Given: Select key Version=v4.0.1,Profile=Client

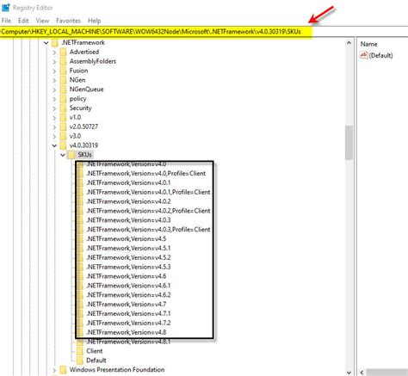Looking at the screenshot, I should 148,192.
